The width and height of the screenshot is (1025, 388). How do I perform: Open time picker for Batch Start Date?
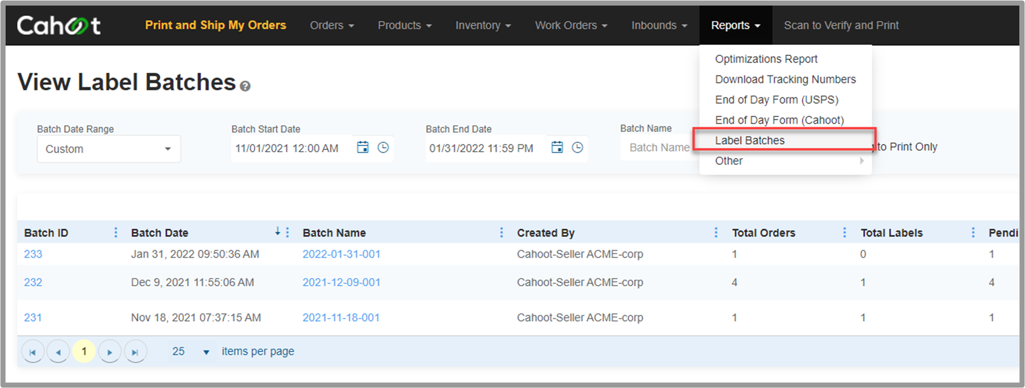tap(383, 147)
